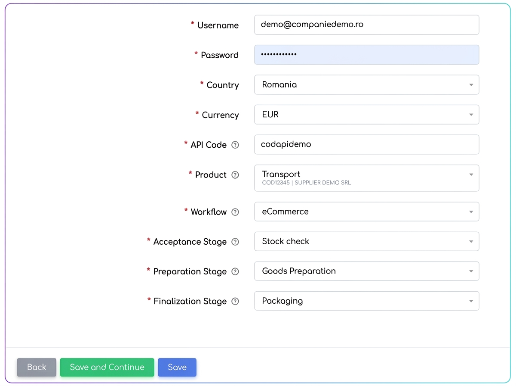Viewport: 516px width, 386px height.
Task: Click the Workflow help icon
Action: click(x=235, y=212)
